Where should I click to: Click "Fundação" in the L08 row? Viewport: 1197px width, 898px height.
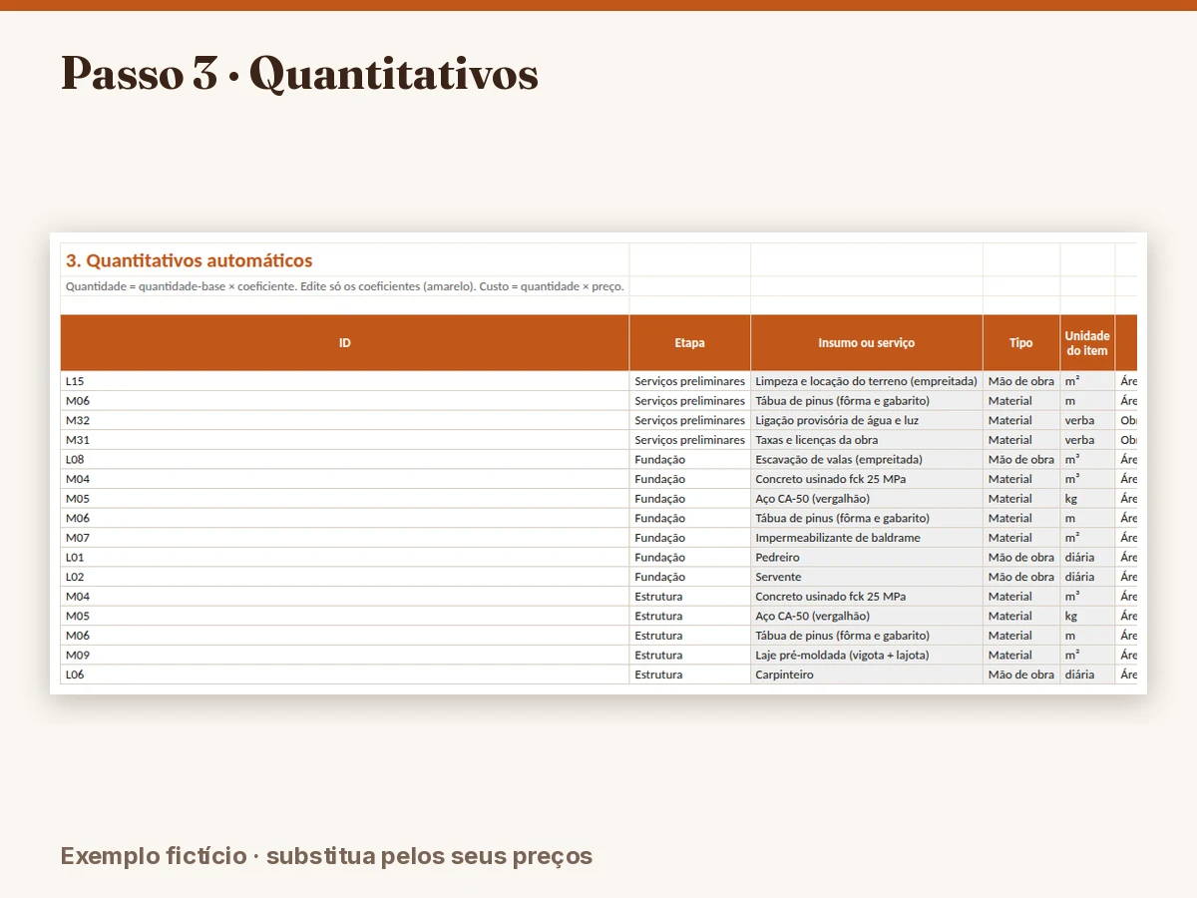(690, 459)
